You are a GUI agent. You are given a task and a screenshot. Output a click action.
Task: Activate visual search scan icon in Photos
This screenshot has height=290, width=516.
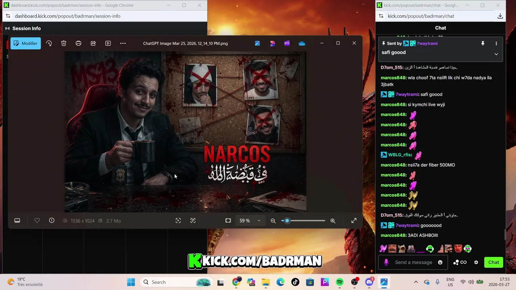(x=178, y=221)
